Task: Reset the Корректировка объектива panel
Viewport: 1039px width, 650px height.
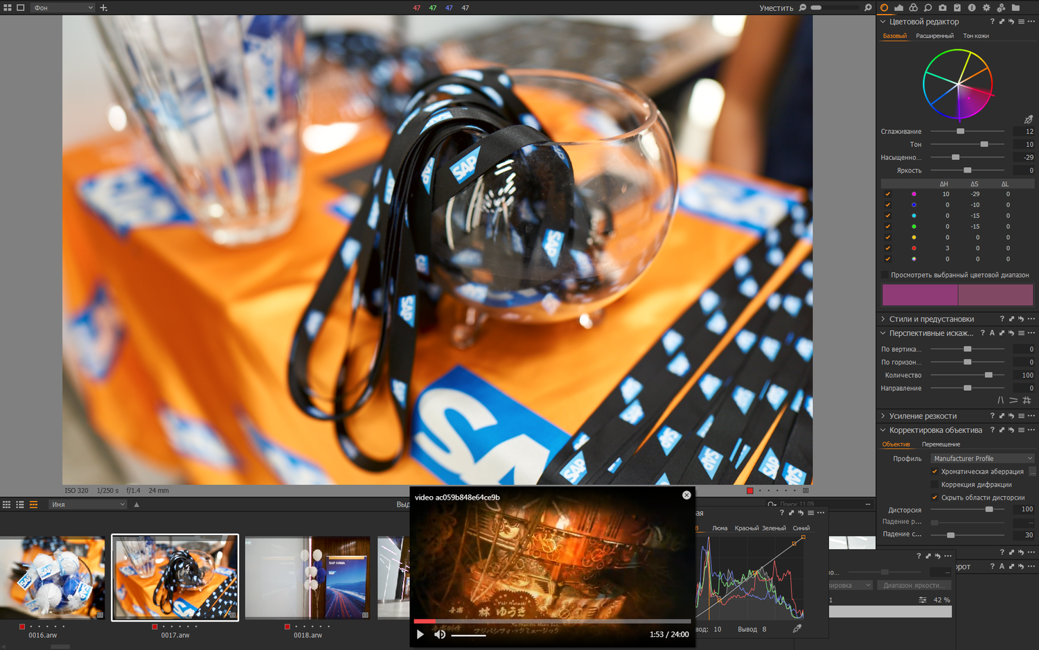Action: click(x=1011, y=430)
